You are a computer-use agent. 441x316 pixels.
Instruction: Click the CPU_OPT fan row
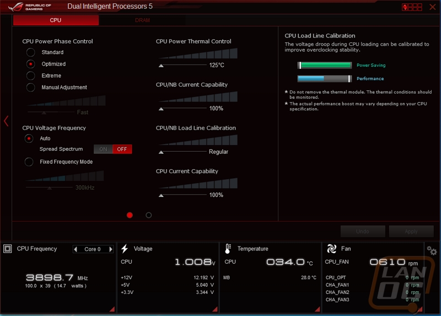[x=372, y=278]
